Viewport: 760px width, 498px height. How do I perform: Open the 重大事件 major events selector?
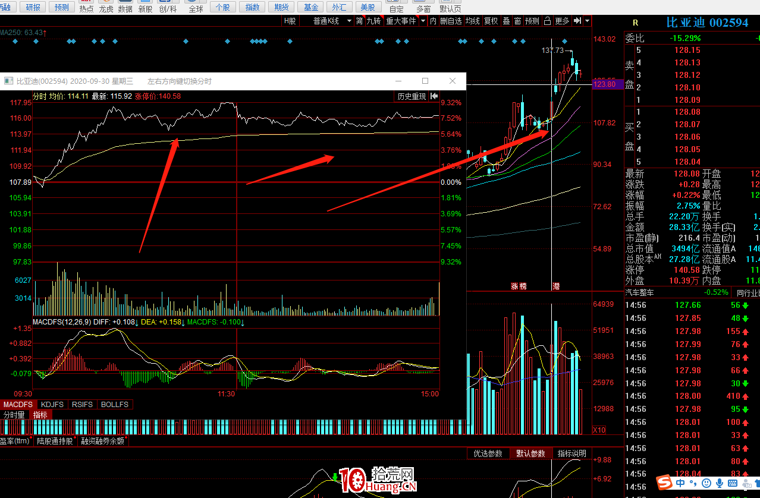pyautogui.click(x=401, y=21)
